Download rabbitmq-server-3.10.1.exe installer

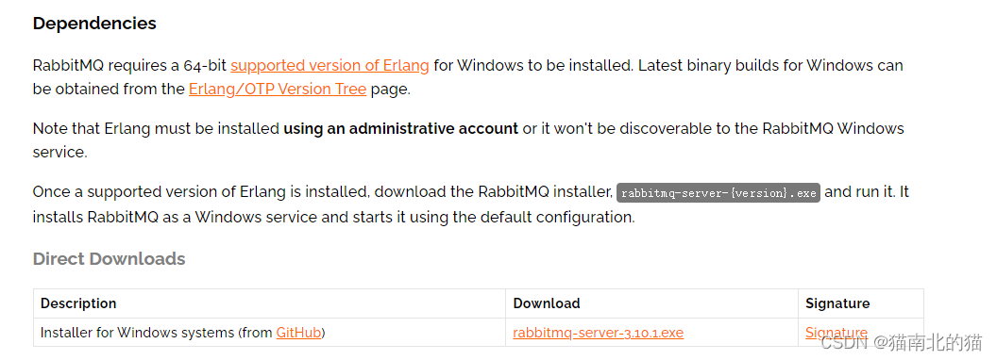[599, 333]
